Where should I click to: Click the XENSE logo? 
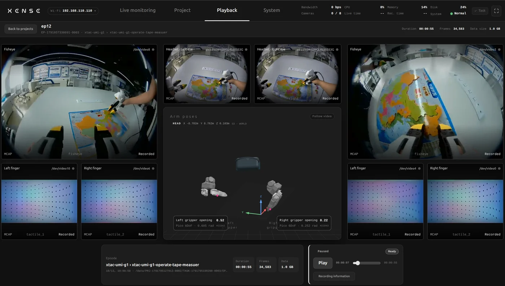tap(24, 11)
